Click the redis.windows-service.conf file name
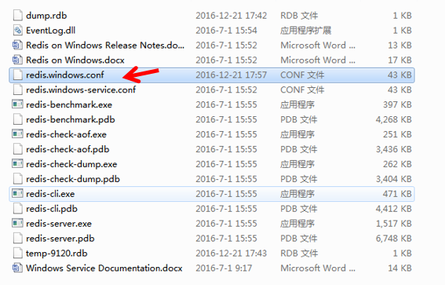445x285 pixels. (x=81, y=90)
